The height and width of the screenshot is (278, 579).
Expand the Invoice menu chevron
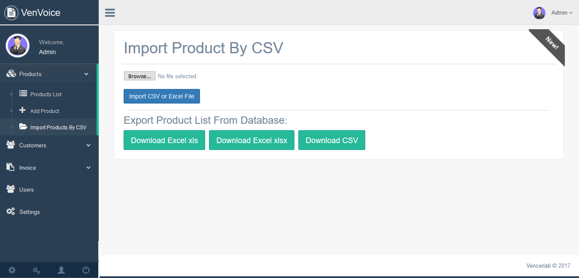point(88,168)
